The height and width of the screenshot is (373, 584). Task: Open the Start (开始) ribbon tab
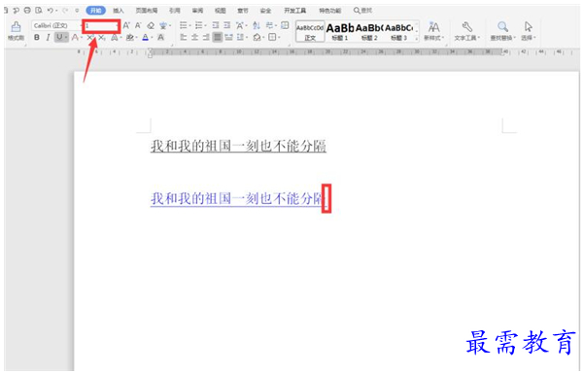point(96,11)
